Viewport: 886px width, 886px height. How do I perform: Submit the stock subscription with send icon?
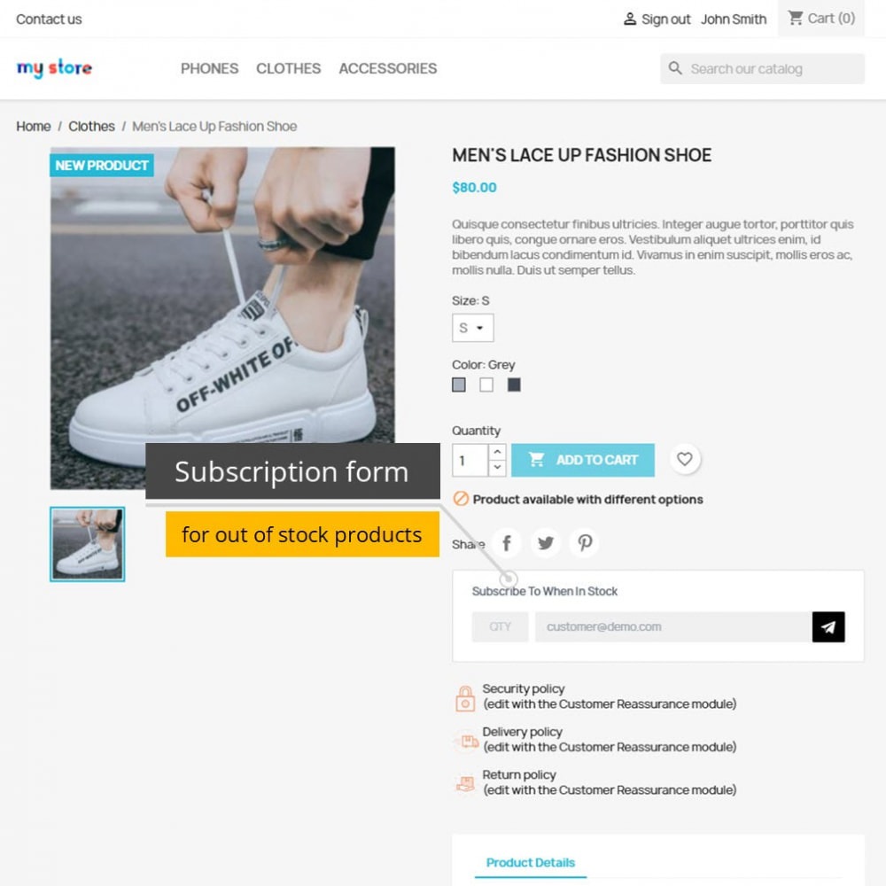click(828, 626)
